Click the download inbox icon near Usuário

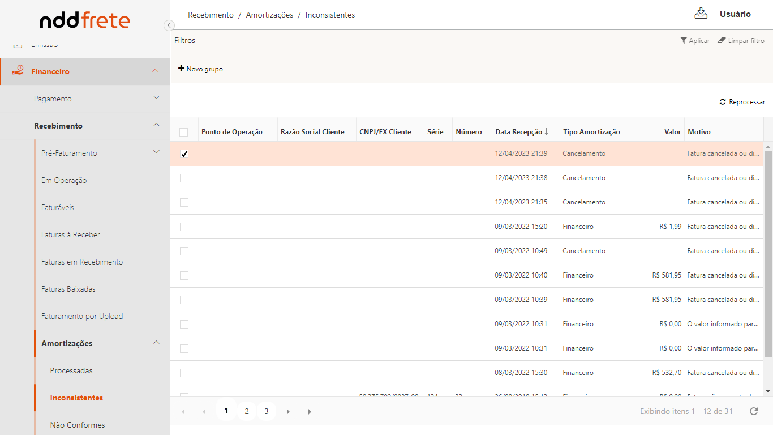[701, 14]
